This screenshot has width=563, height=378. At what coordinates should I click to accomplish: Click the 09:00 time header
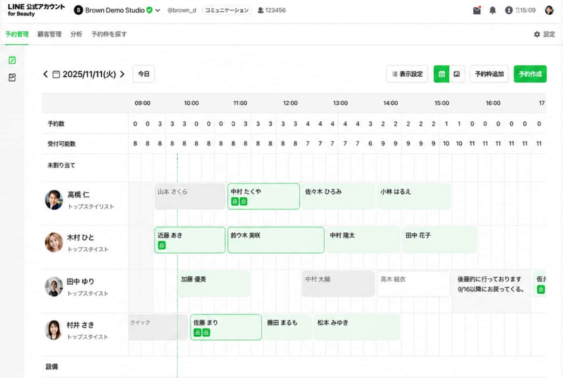[x=142, y=103]
